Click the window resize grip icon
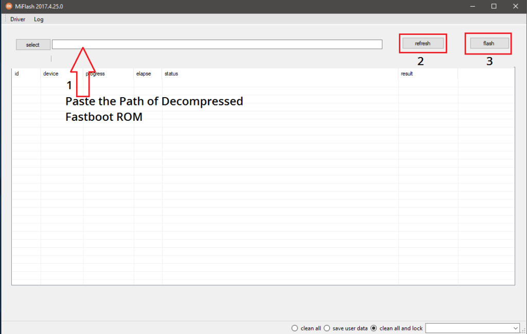The width and height of the screenshot is (527, 334). pyautogui.click(x=523, y=330)
